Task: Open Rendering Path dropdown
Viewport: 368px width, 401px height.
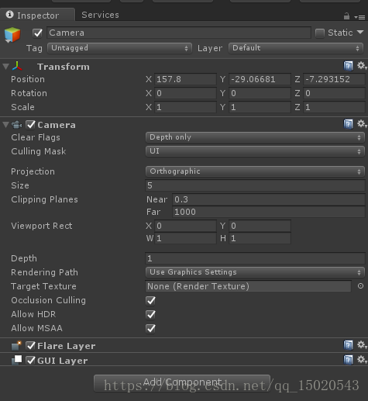Action: [x=255, y=272]
